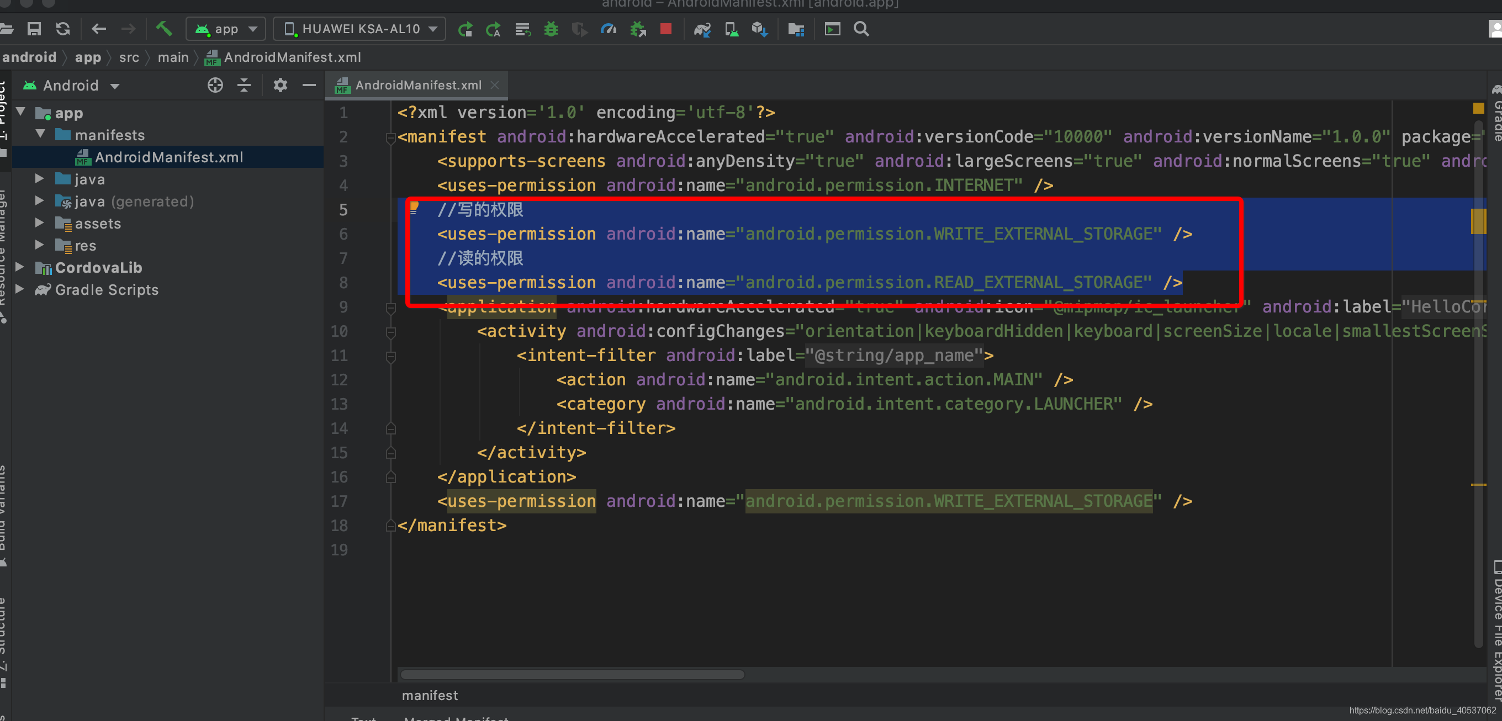Debug the app with the green bug icon

click(x=551, y=29)
